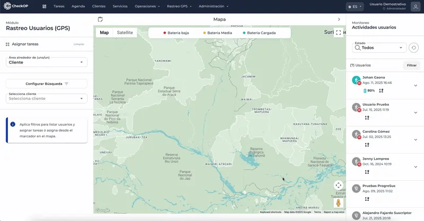Click the Configurar Búsqueda button

click(47, 84)
